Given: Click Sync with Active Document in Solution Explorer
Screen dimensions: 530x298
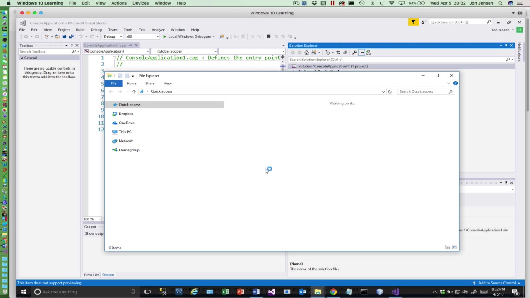Looking at the screenshot, I should (x=338, y=53).
